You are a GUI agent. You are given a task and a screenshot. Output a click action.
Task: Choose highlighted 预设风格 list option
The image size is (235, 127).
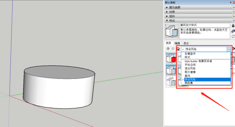click(x=206, y=79)
